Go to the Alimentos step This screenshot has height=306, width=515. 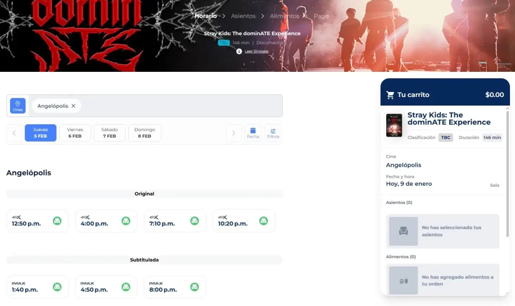coord(284,16)
